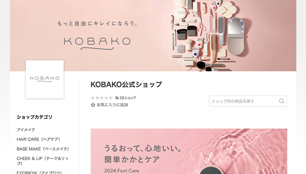Click the KOBAKO公式ショップ title

[x=126, y=85]
